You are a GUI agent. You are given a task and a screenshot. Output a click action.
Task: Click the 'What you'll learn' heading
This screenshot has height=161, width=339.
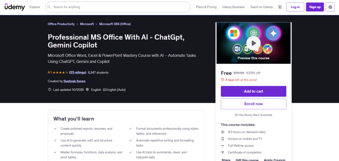[x=74, y=119]
